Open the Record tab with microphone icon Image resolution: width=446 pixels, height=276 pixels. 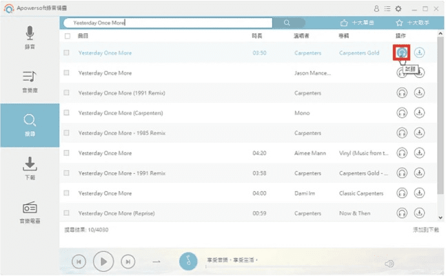pyautogui.click(x=30, y=39)
